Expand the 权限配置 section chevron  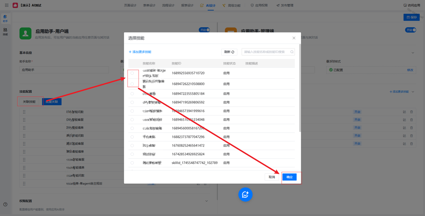[207, 201]
